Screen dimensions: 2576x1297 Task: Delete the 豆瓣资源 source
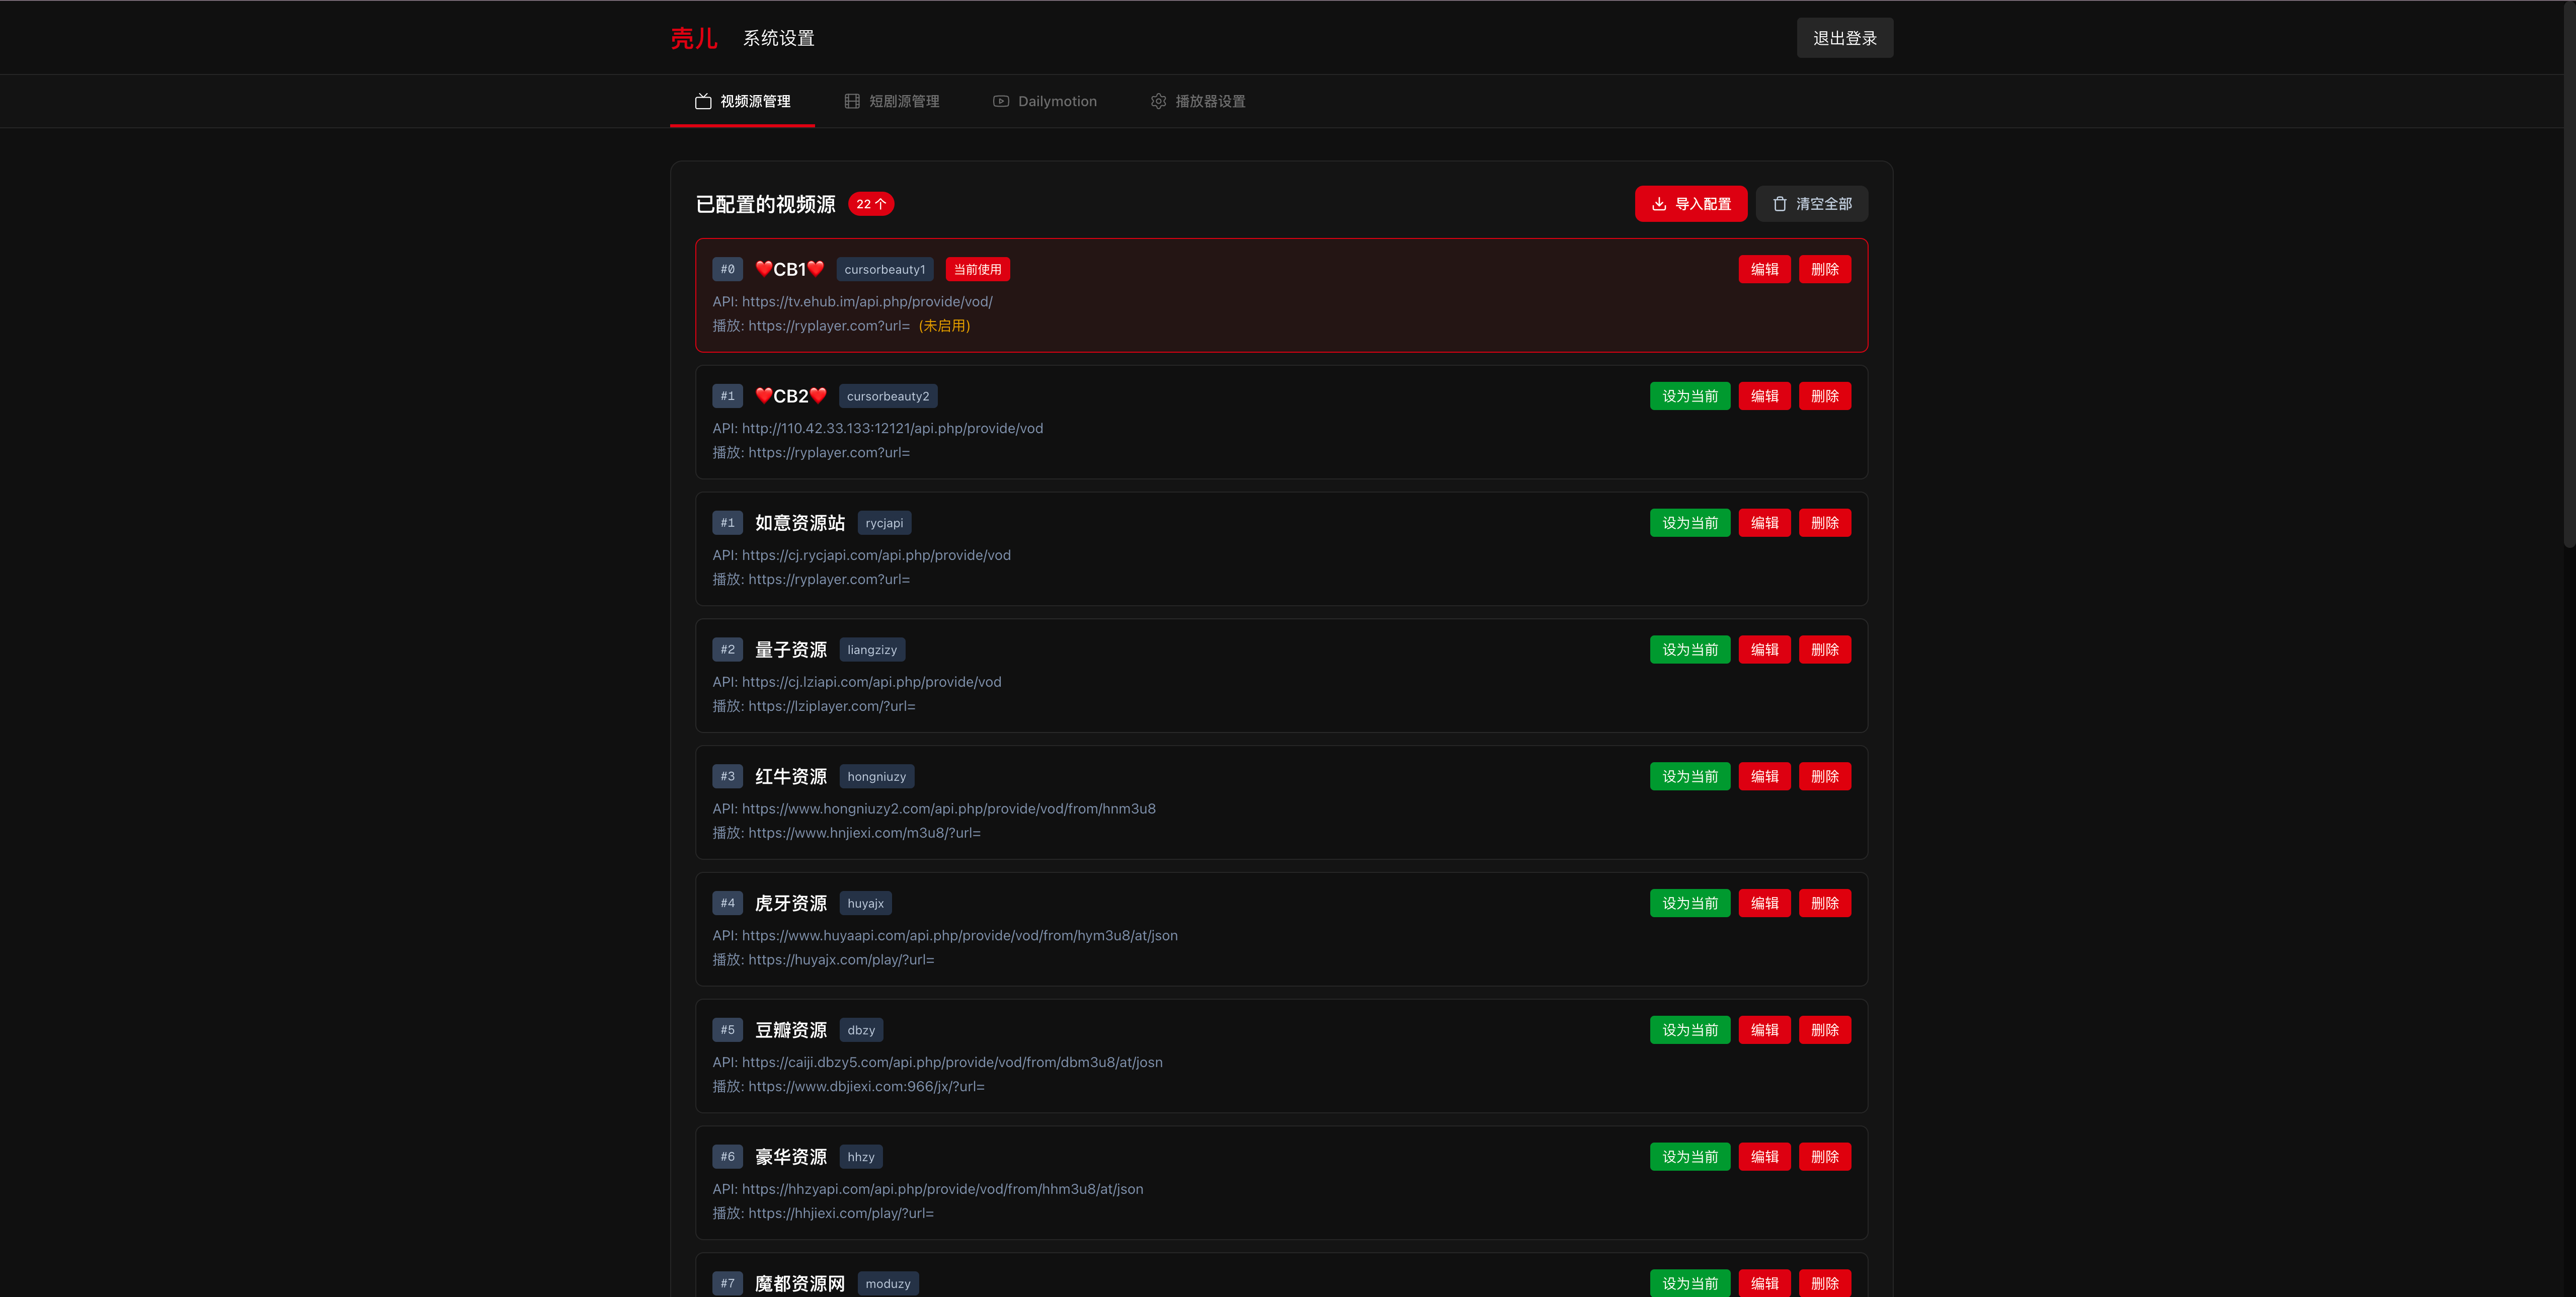click(1824, 1030)
